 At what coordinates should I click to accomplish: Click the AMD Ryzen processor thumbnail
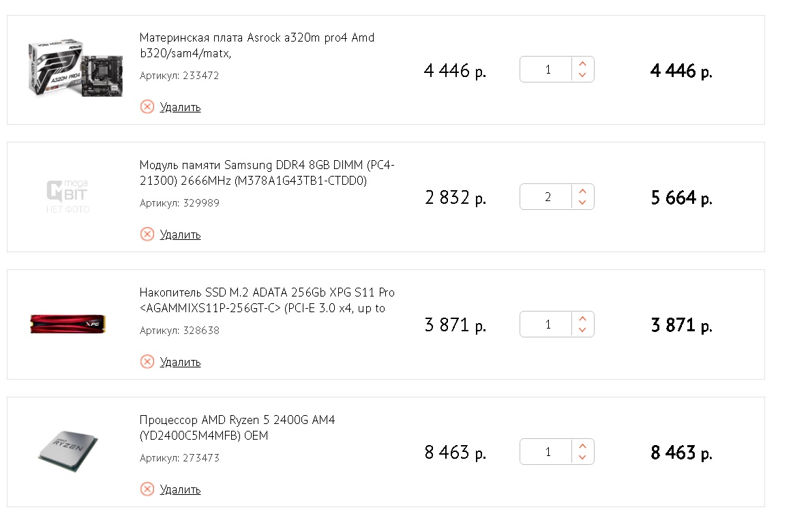[67, 450]
